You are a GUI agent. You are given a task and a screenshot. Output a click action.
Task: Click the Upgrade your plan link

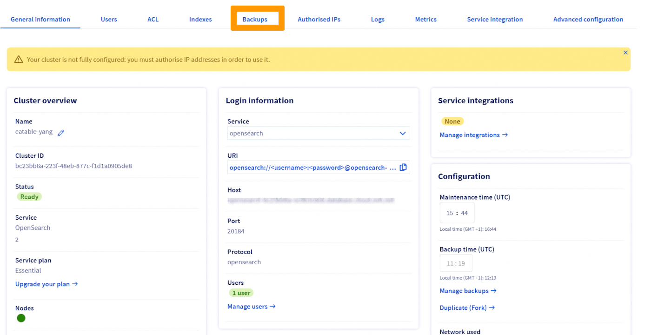46,284
